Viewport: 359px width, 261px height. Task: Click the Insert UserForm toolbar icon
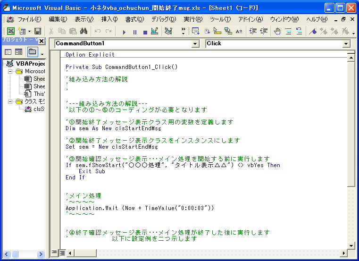click(x=22, y=31)
